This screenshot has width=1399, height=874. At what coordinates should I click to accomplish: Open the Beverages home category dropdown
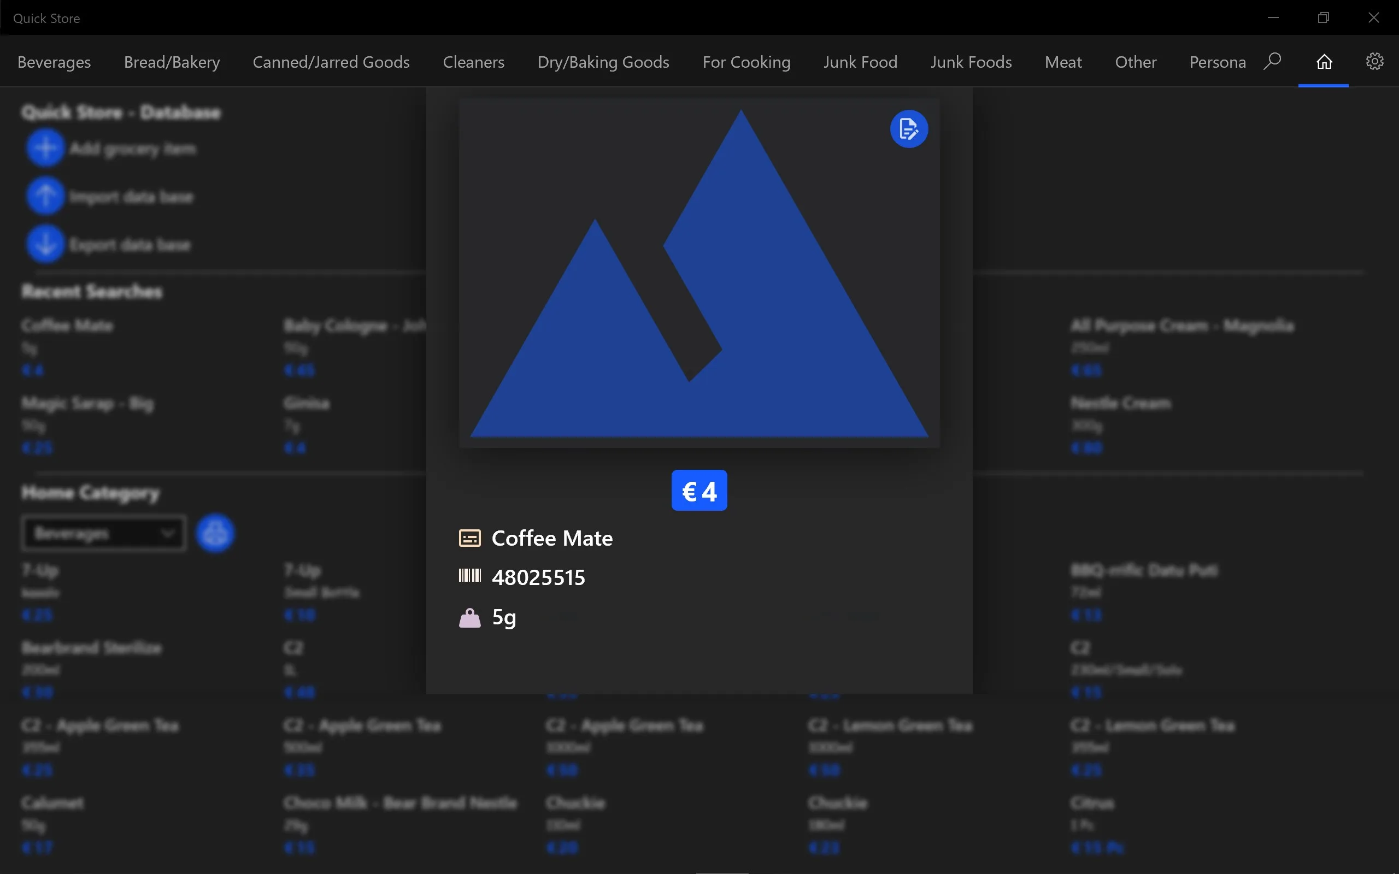pos(104,533)
